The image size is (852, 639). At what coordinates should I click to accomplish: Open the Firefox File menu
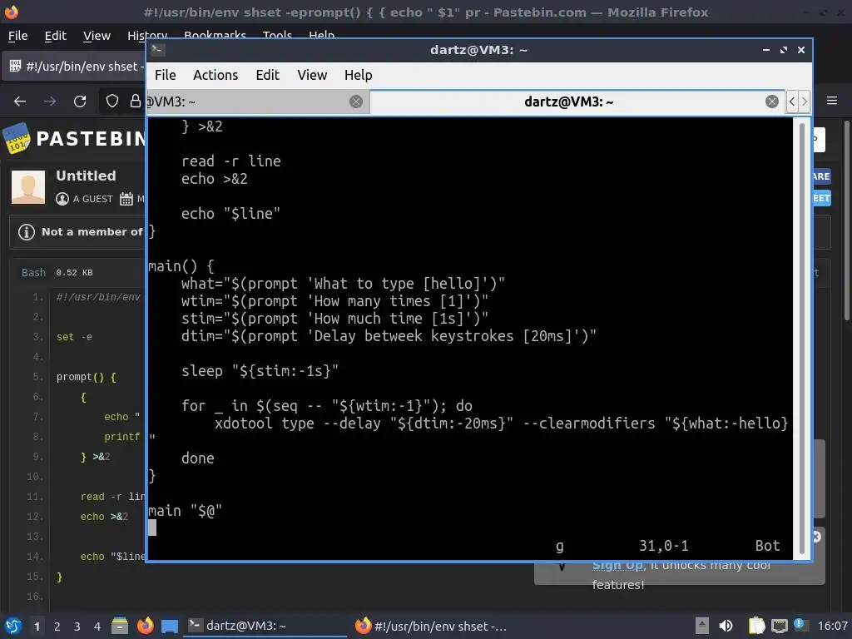pos(18,36)
